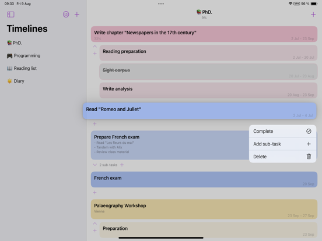Viewport: 322px width, 241px height.
Task: Click 20 Aug - 23 Sep date on Write analysis
Action: 300,95
